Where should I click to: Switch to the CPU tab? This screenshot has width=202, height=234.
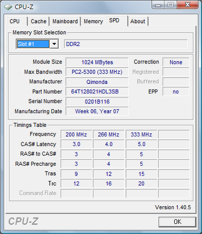(x=17, y=21)
